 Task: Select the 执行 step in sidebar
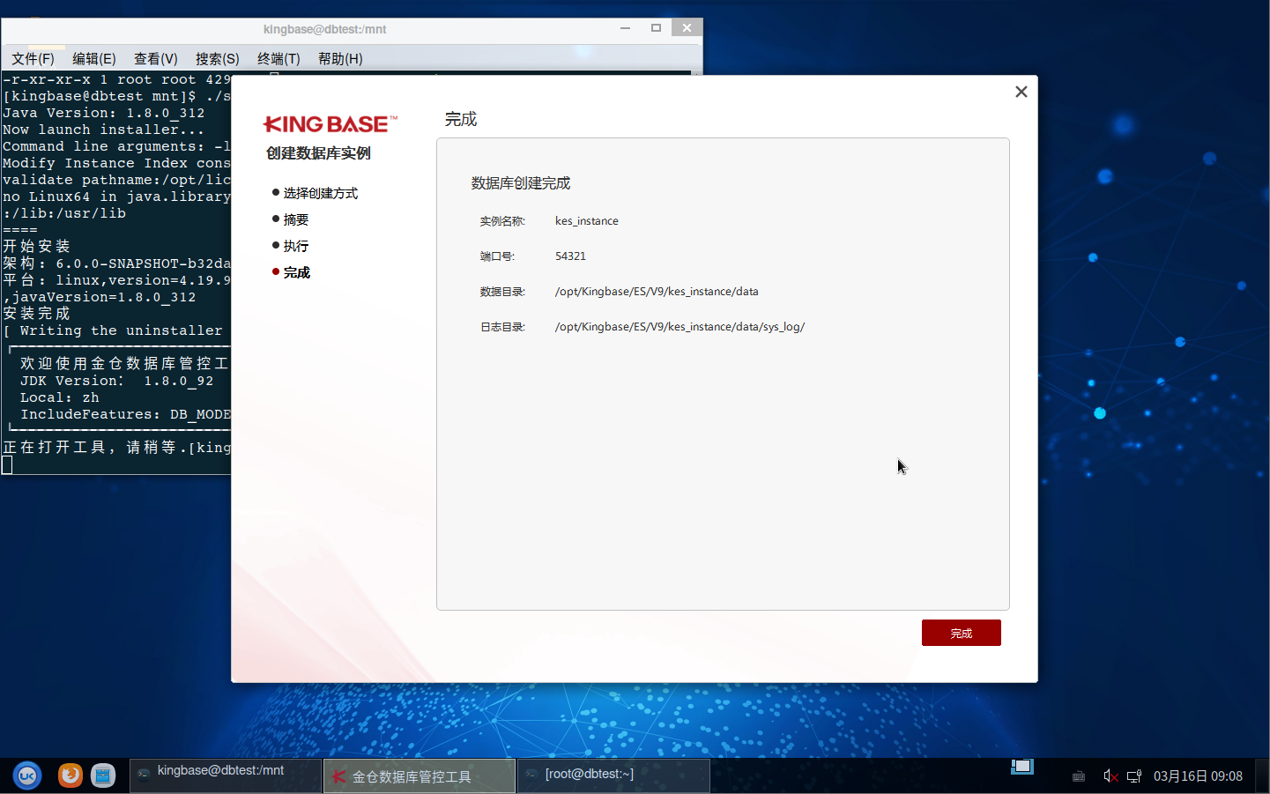pyautogui.click(x=295, y=246)
